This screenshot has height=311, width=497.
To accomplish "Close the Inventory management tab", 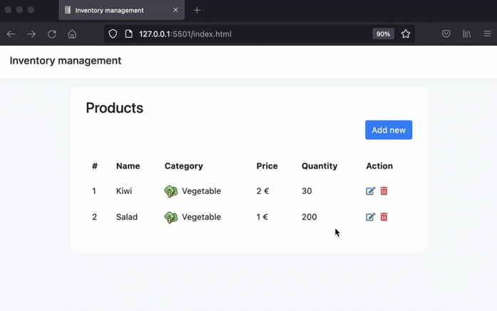I will click(x=175, y=11).
